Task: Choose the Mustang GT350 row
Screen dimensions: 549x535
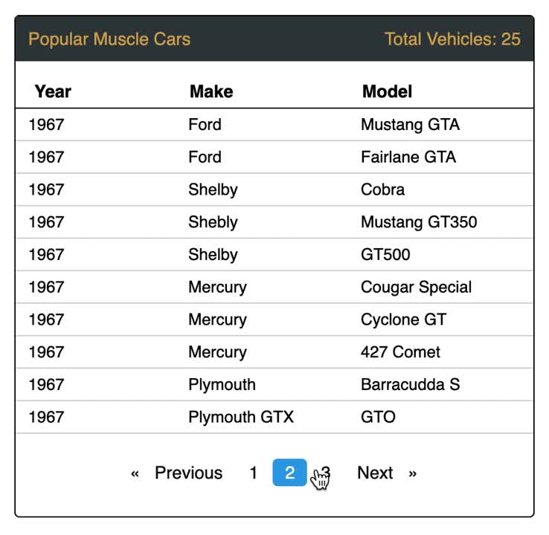Action: point(274,222)
